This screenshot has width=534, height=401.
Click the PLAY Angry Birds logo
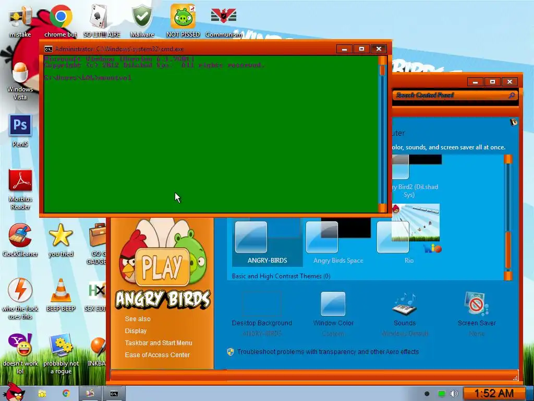[x=163, y=264]
